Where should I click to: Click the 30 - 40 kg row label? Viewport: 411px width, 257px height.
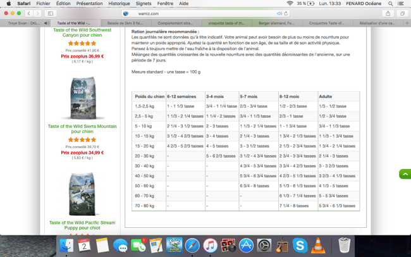(144, 166)
